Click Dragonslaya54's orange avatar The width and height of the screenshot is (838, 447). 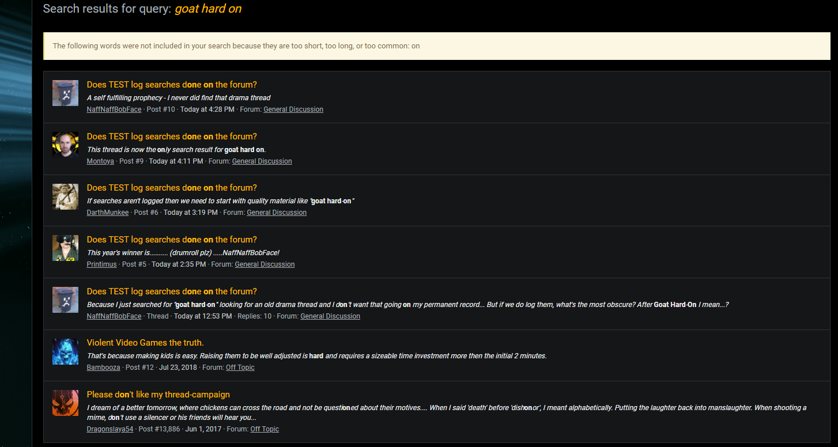[65, 403]
